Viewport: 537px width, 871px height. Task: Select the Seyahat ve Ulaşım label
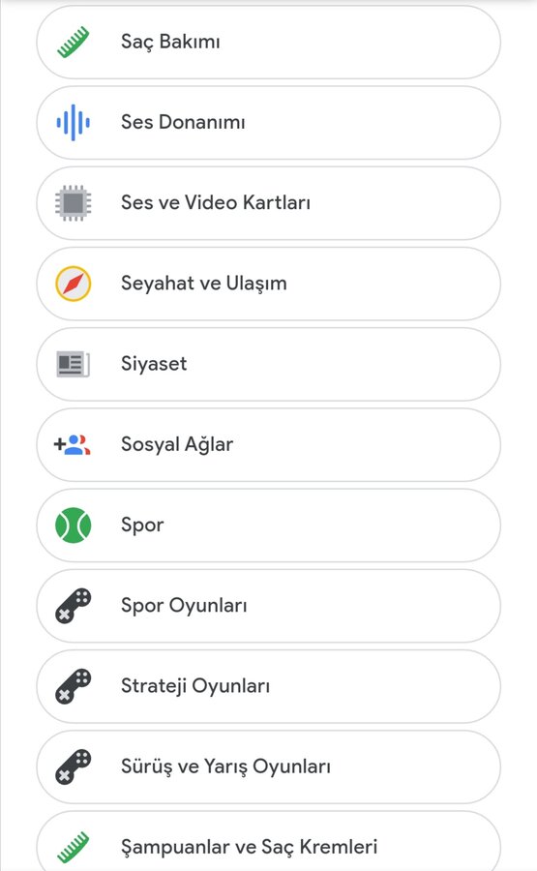click(x=204, y=284)
